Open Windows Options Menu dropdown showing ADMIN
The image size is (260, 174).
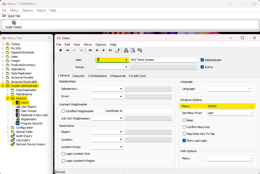(x=252, y=106)
